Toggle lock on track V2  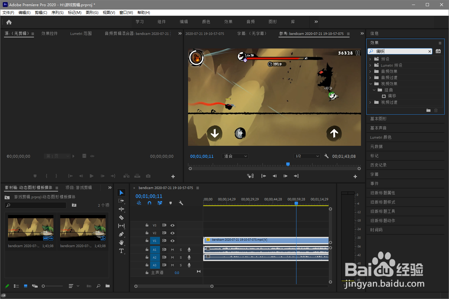pos(147,233)
